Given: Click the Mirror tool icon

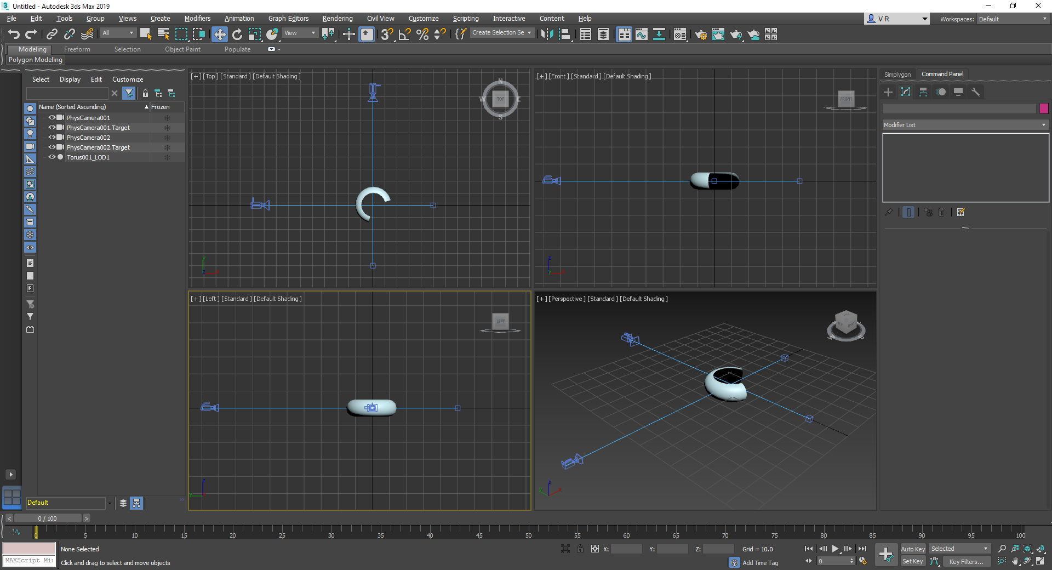Looking at the screenshot, I should coord(546,35).
